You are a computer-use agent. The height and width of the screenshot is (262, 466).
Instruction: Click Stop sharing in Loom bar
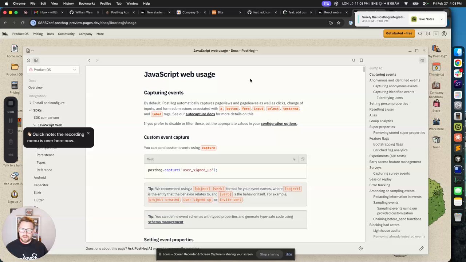[x=269, y=254]
